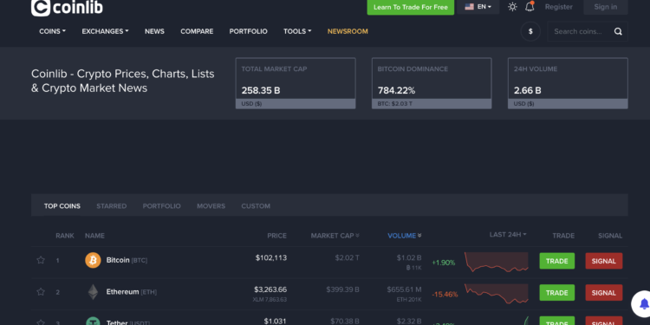Open Bitcoin's 24h sparkline chart

[x=497, y=262]
